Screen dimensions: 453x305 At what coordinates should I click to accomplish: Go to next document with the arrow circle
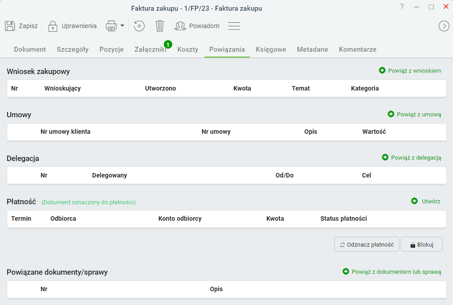tap(444, 26)
